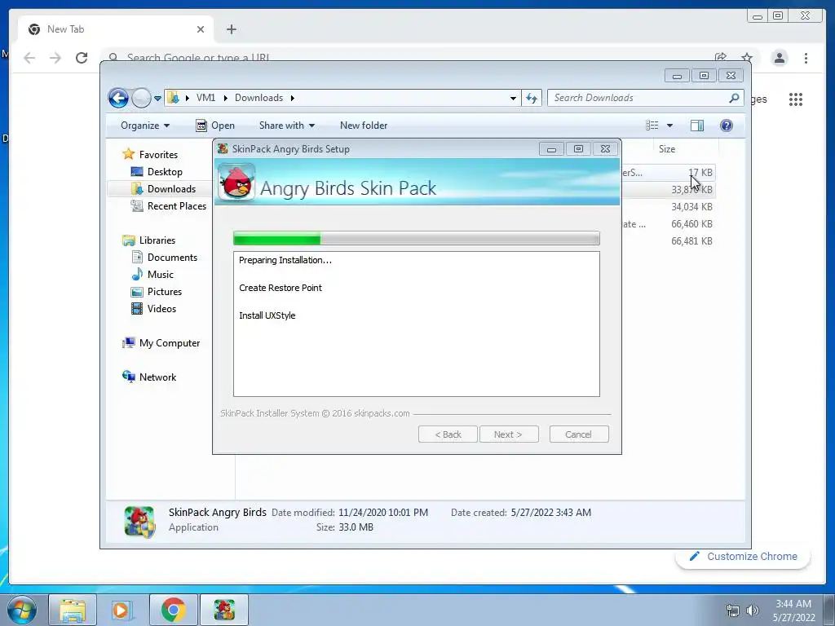Switch to Chrome from taskbar

(173, 610)
